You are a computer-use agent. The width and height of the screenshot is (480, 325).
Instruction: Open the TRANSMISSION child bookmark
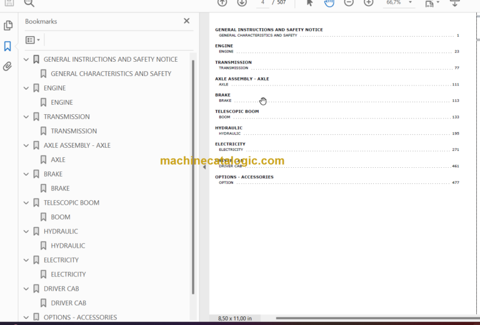74,131
